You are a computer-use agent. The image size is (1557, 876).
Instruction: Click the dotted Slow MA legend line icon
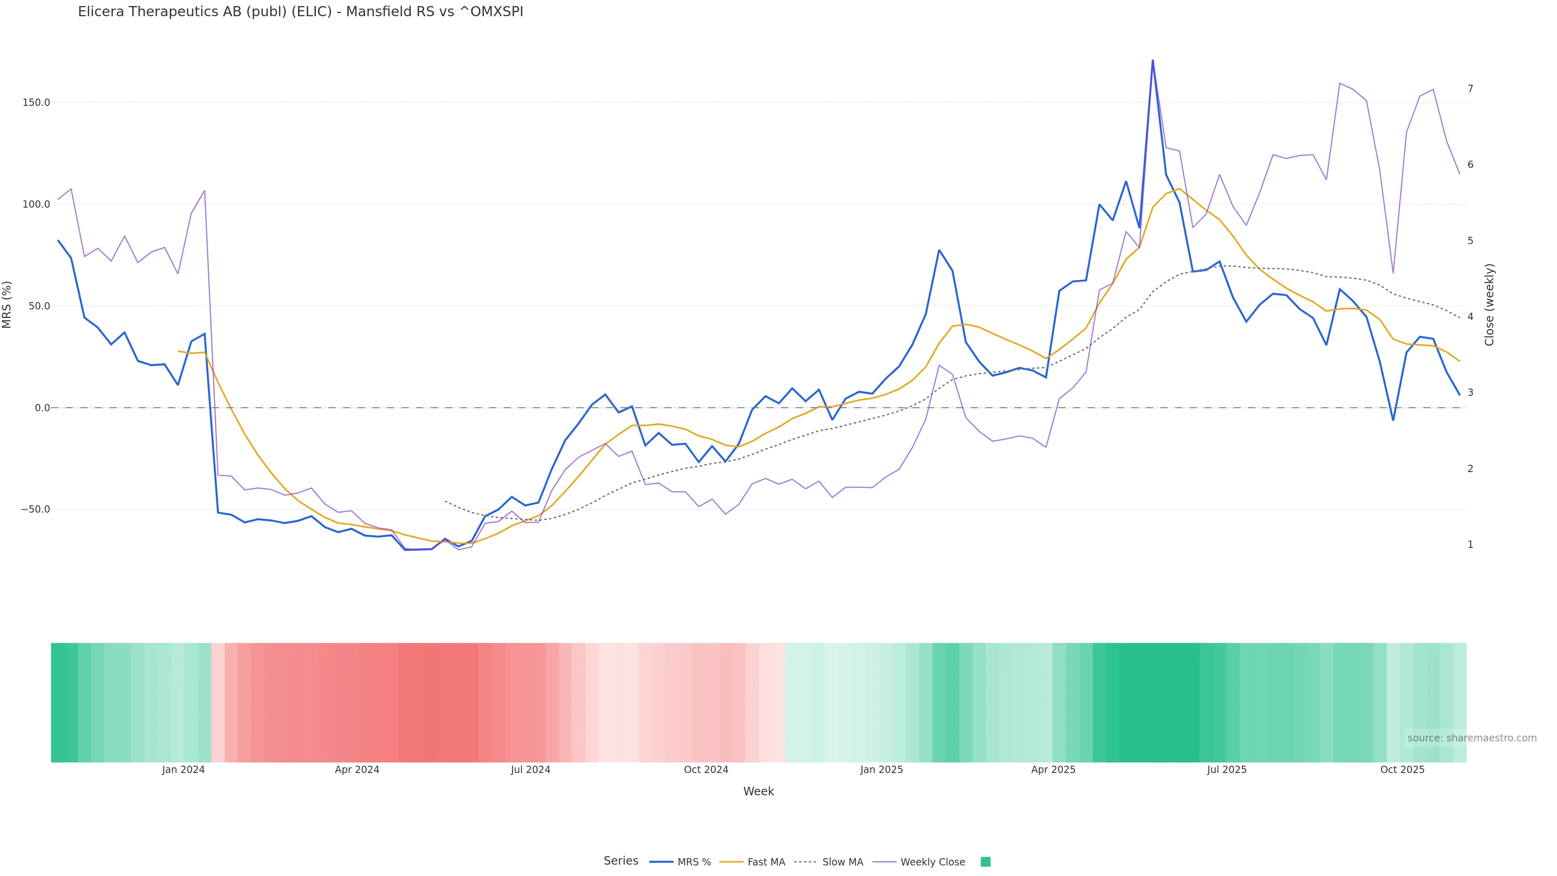805,862
